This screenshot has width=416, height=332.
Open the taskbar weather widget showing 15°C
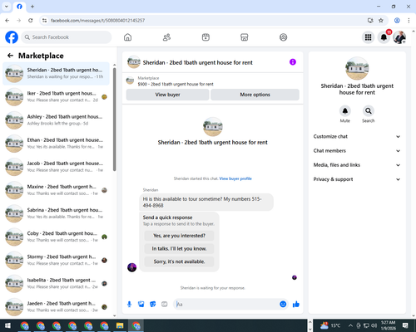click(x=330, y=325)
